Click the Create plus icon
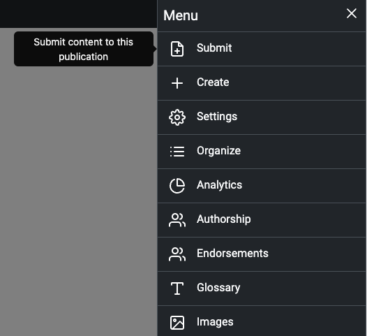367x336 pixels. (177, 83)
